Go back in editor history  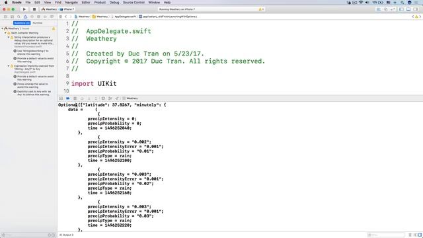[66, 17]
